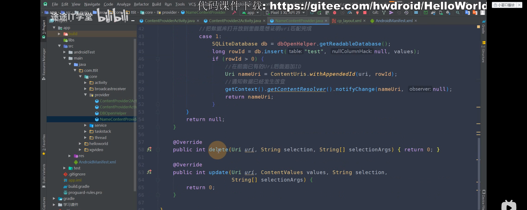Switch to cp_layout.xml tab

point(349,21)
